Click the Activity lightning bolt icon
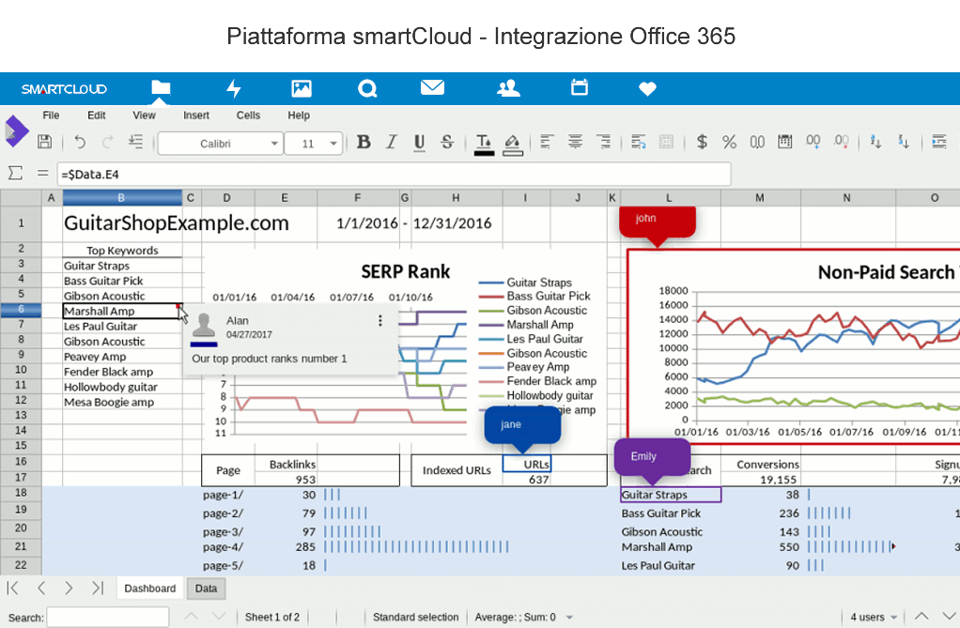The height and width of the screenshot is (628, 960). 234,88
